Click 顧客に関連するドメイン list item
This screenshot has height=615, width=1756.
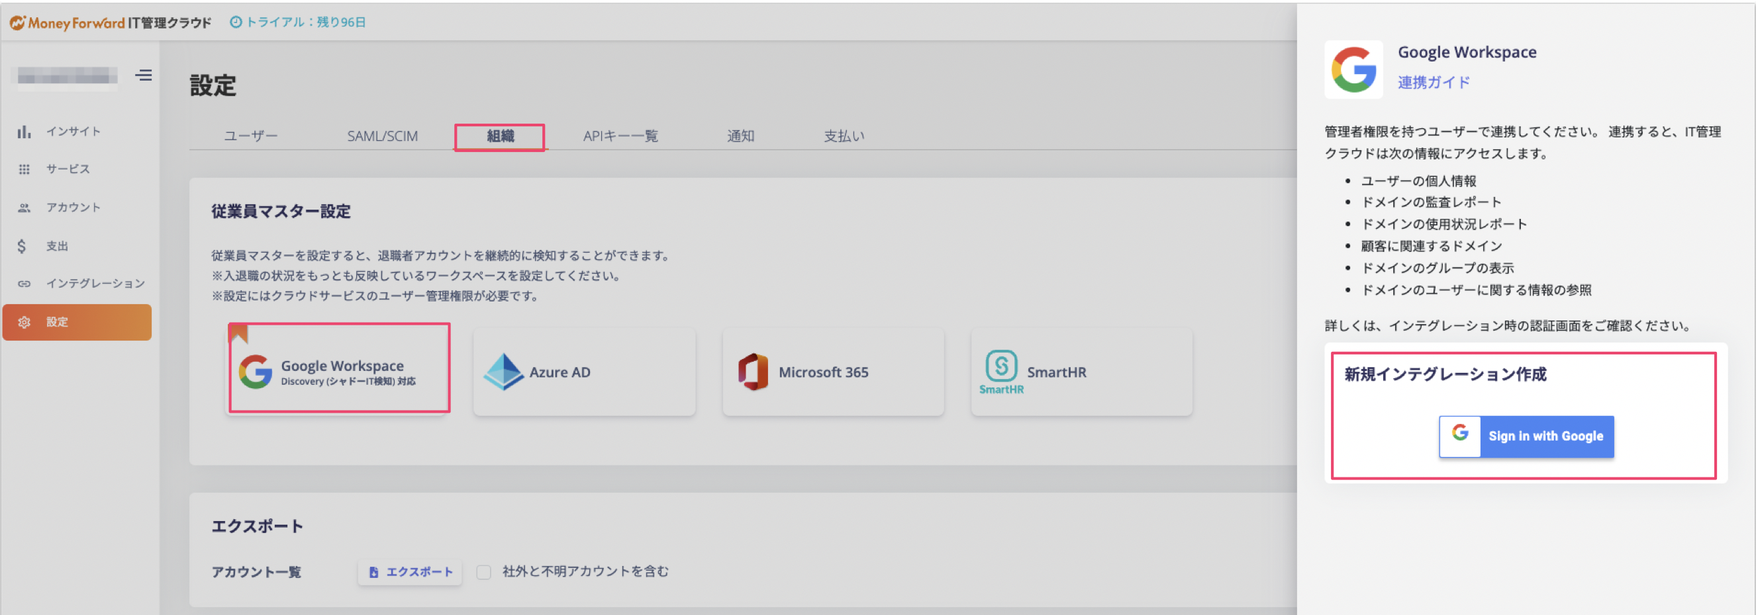[x=1432, y=246]
